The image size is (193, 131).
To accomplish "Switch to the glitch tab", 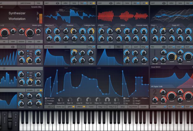I will click(71, 107).
